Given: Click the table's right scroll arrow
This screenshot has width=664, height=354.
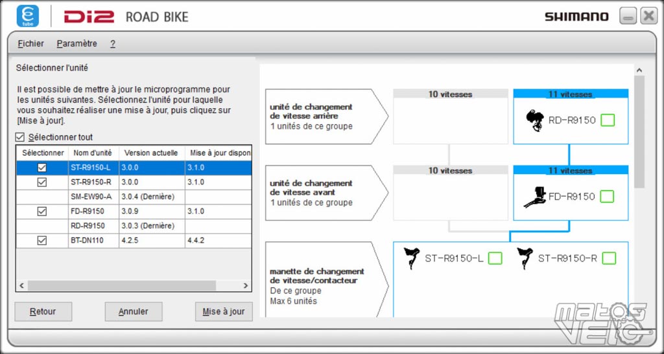Looking at the screenshot, I should tap(246, 285).
